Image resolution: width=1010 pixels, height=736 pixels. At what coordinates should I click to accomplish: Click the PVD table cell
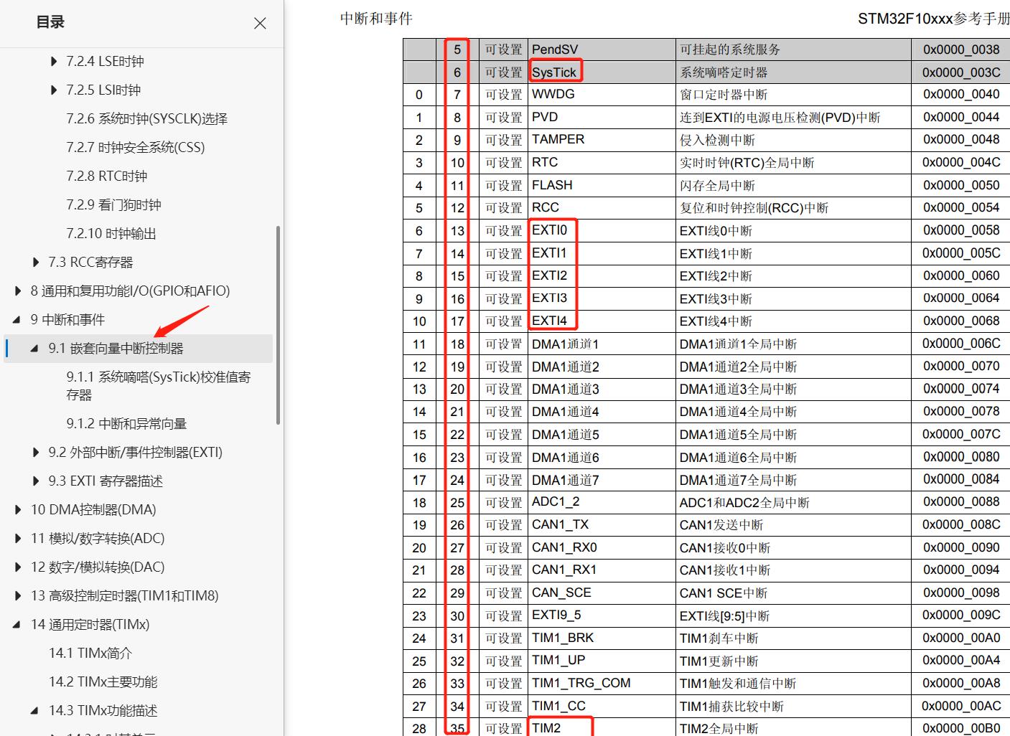pyautogui.click(x=602, y=118)
